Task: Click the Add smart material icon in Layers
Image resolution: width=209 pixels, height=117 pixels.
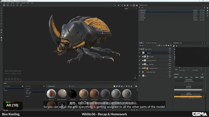Action: (166, 45)
